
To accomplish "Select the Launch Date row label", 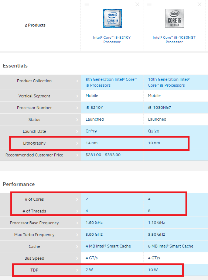I will click(34, 131).
